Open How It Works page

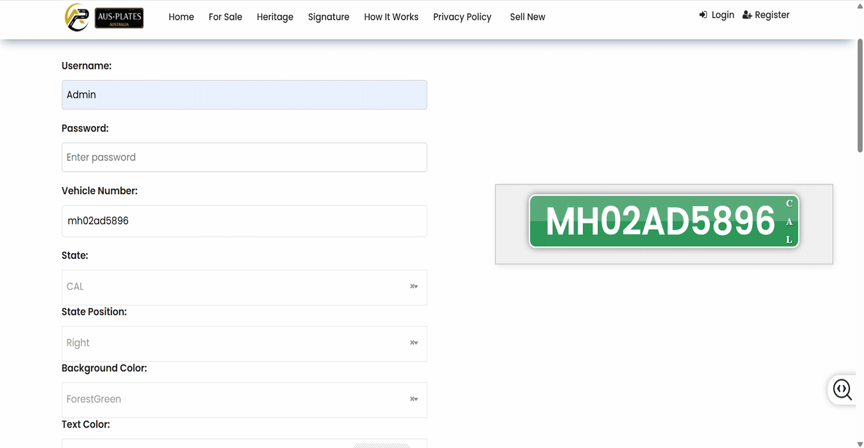tap(391, 17)
